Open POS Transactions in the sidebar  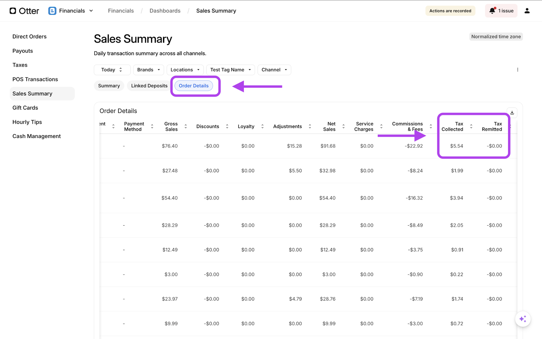pyautogui.click(x=35, y=79)
